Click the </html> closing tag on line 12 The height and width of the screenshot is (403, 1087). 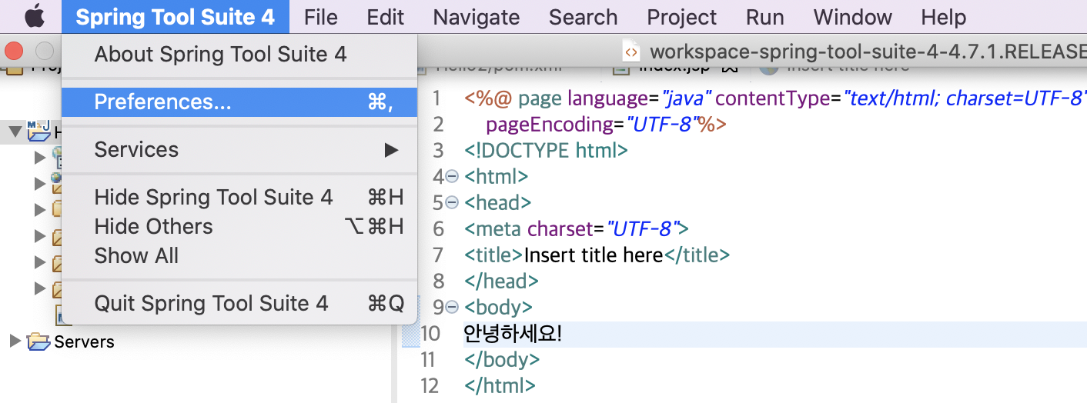[500, 385]
